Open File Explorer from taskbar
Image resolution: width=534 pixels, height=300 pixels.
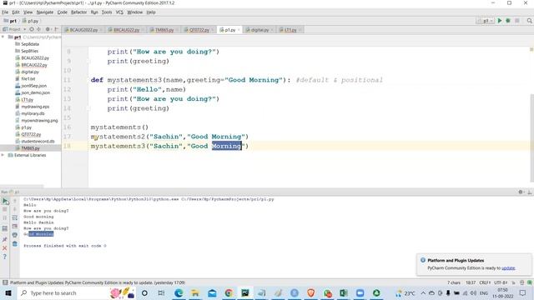[x=194, y=292]
